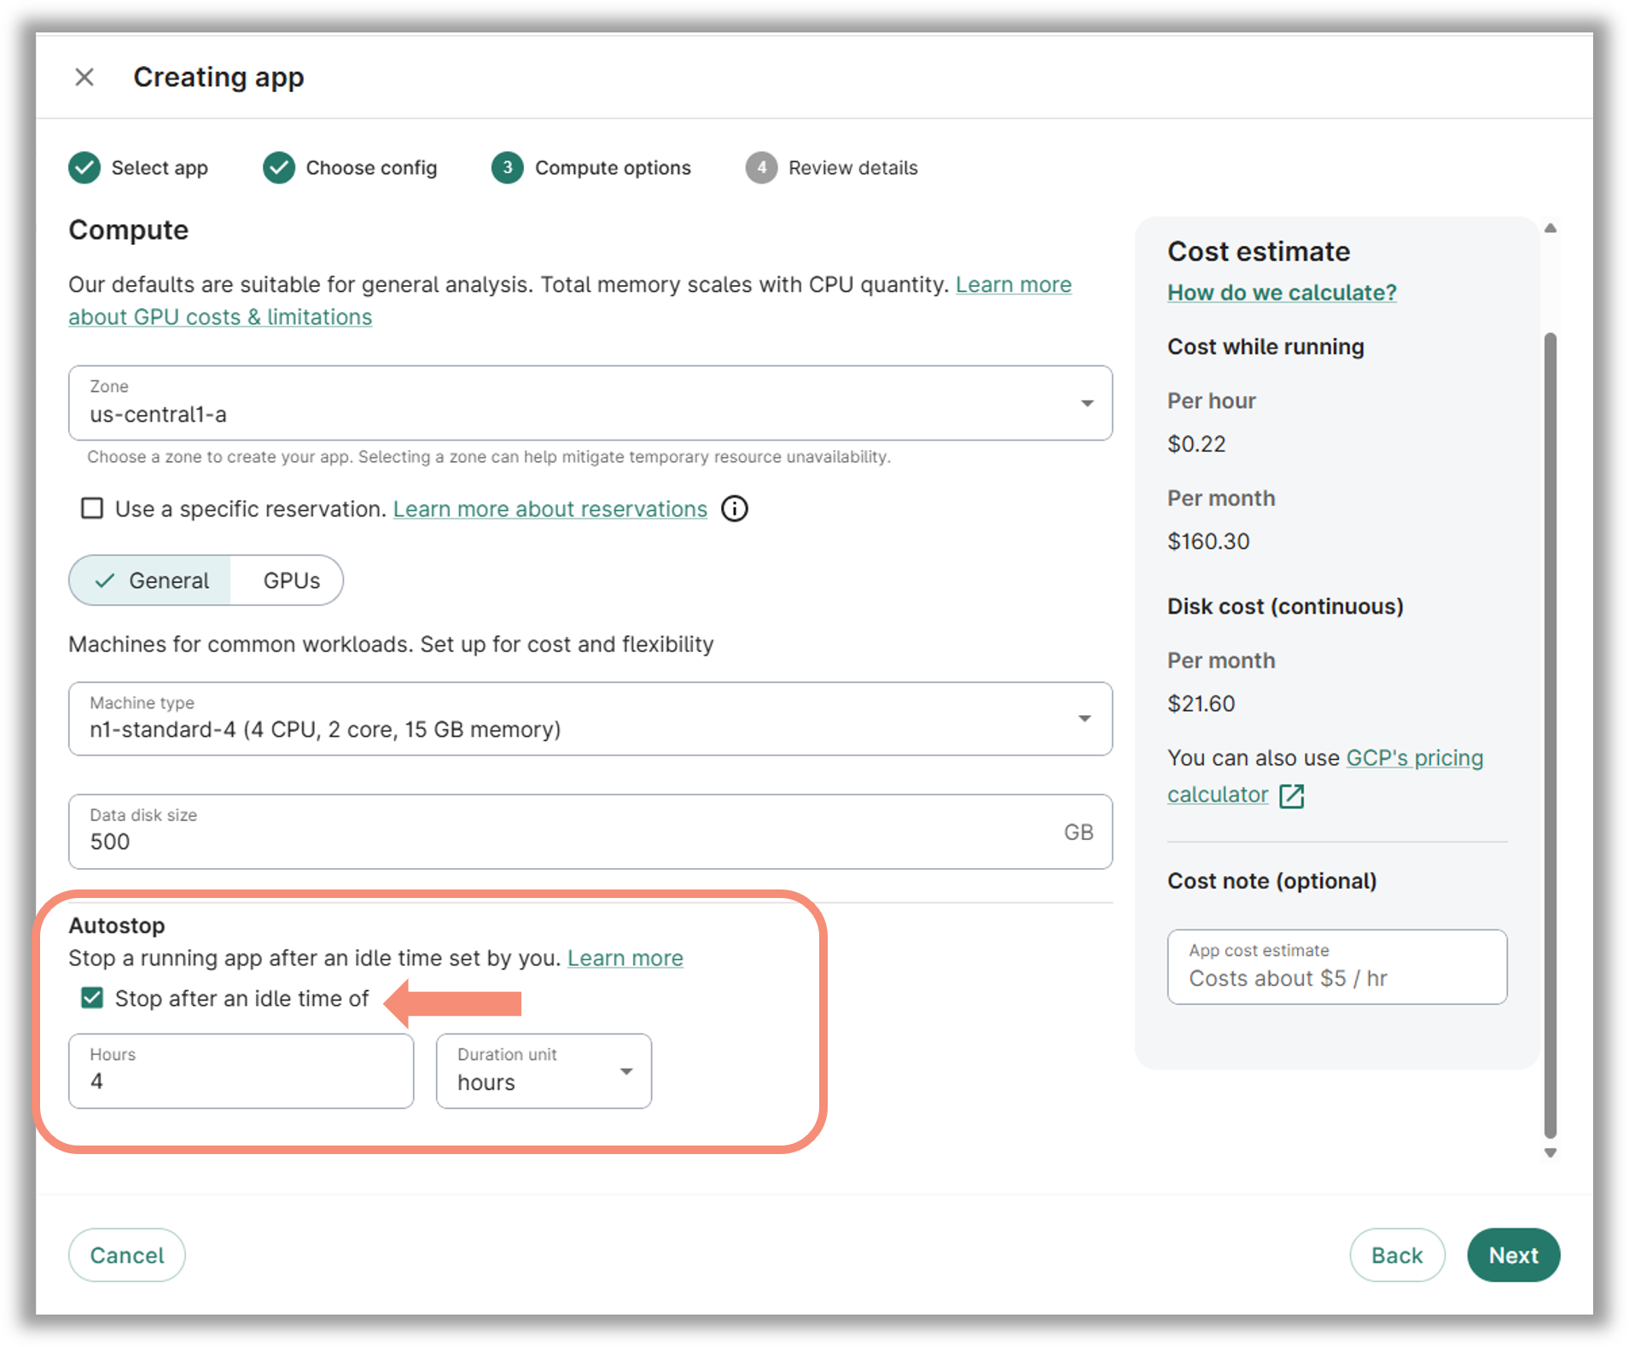This screenshot has height=1347, width=1629.
Task: Go to the Choose config step
Action: (350, 168)
